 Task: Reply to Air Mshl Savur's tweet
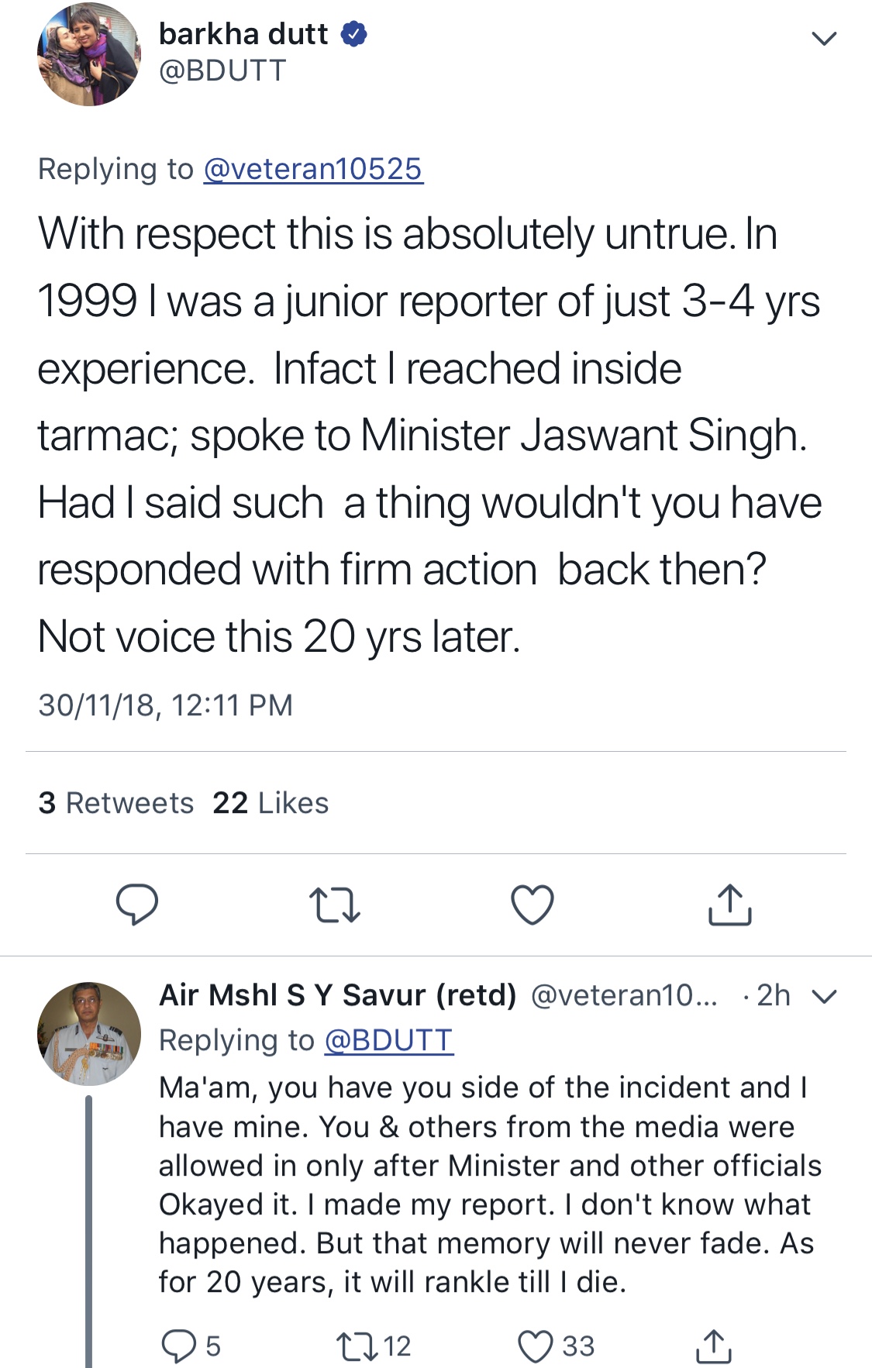pos(179,1346)
